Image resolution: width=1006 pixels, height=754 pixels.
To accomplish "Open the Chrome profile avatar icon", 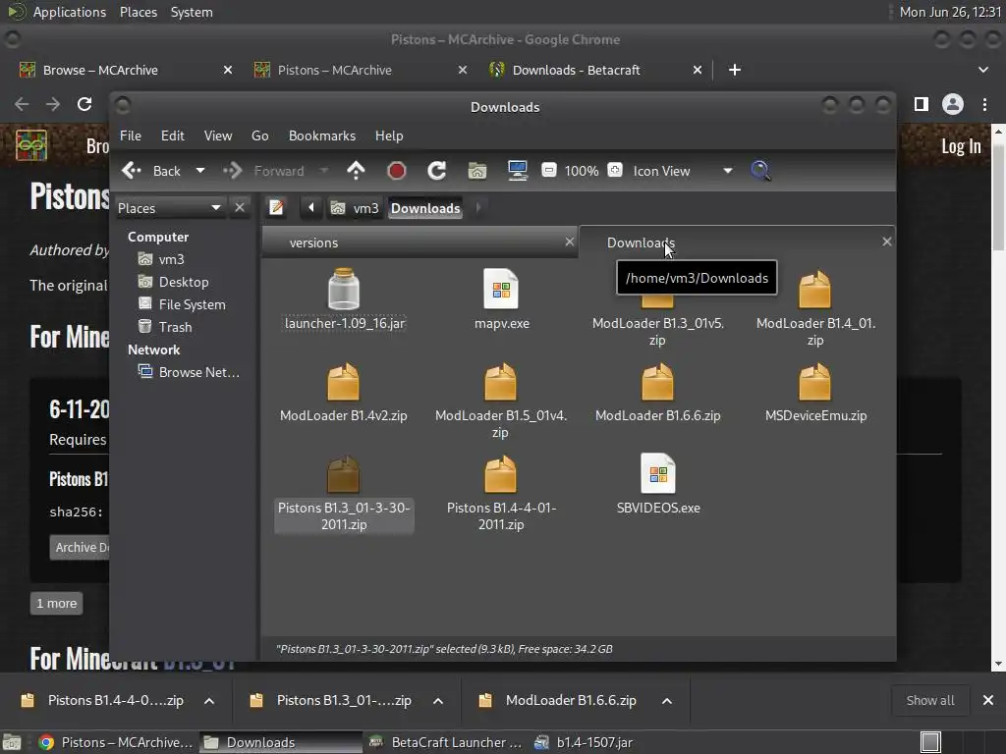I will (953, 104).
